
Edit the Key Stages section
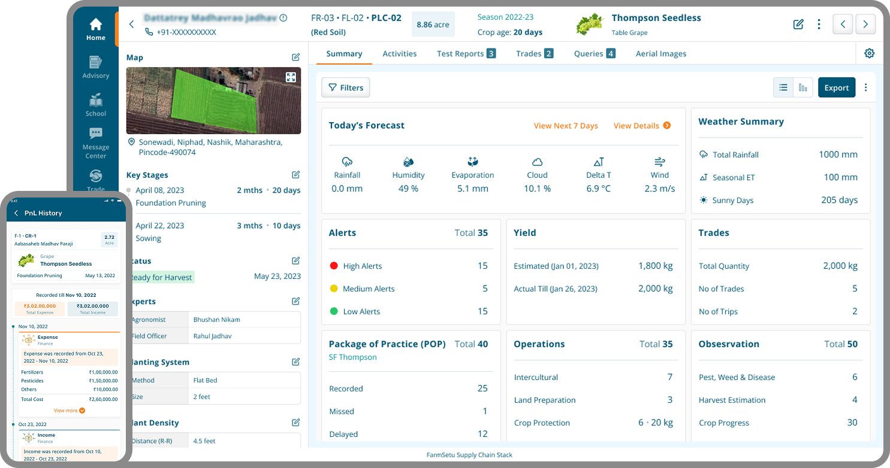[x=295, y=175]
